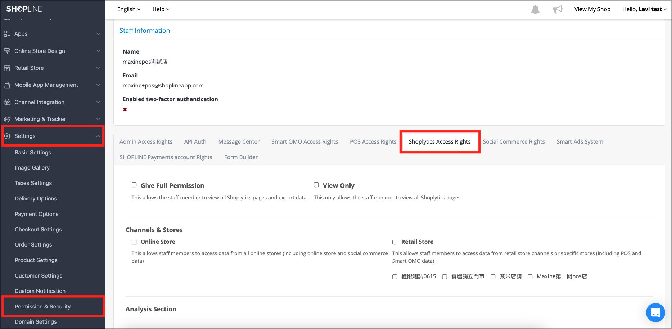Open the English language dropdown

(129, 9)
